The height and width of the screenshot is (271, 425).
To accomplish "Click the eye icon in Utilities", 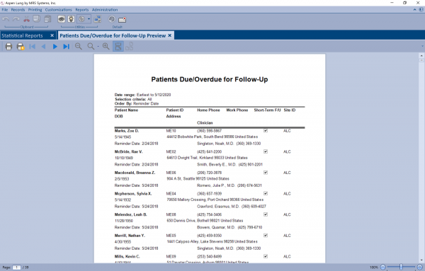I will (62, 19).
